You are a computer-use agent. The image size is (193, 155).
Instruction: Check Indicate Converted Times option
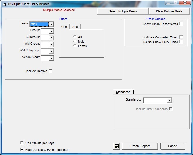(181, 37)
